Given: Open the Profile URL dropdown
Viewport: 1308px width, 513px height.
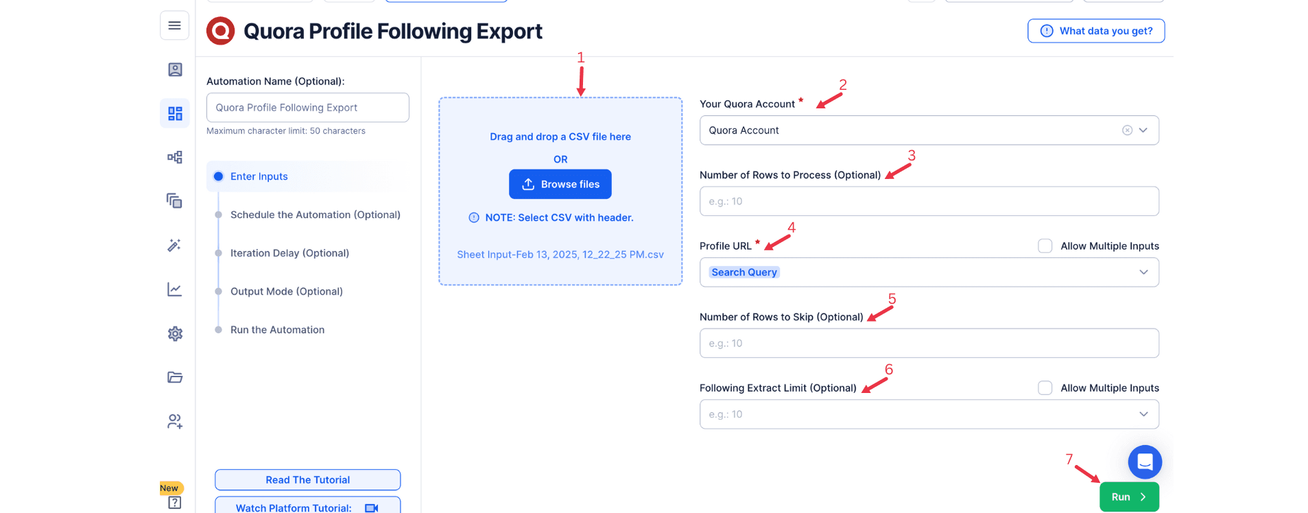Looking at the screenshot, I should click(x=1143, y=272).
